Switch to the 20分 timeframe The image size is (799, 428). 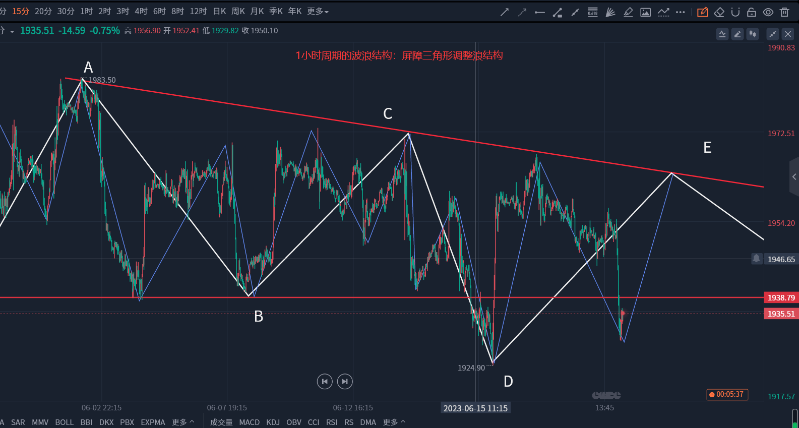click(x=43, y=11)
